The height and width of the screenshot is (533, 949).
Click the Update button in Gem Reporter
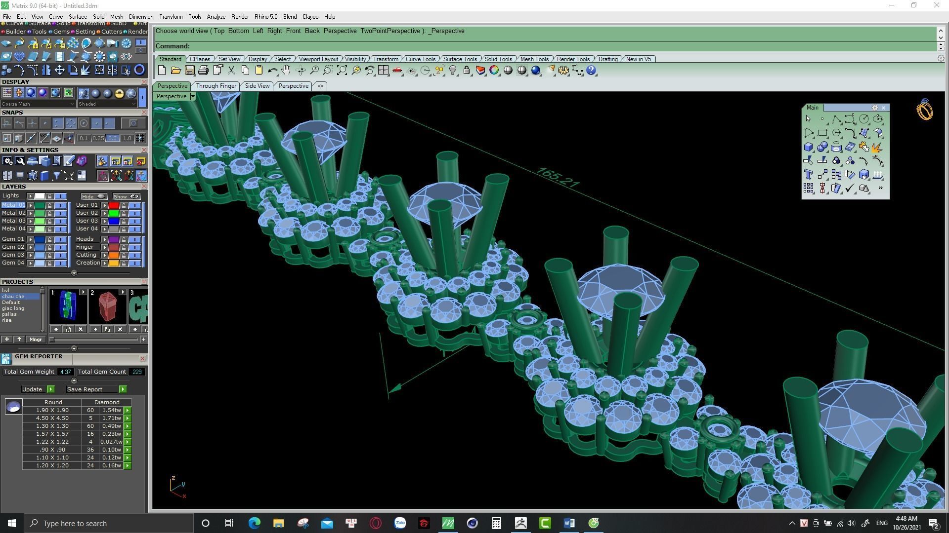[38, 389]
